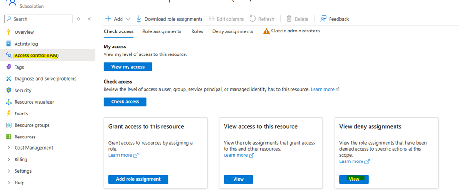The width and height of the screenshot is (459, 192).
Task: Click the Feedback person icon
Action: pos(323,19)
